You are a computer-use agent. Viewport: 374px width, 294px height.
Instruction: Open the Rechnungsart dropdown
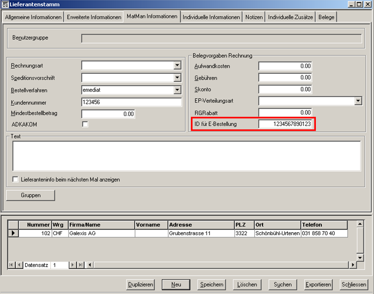[177, 66]
